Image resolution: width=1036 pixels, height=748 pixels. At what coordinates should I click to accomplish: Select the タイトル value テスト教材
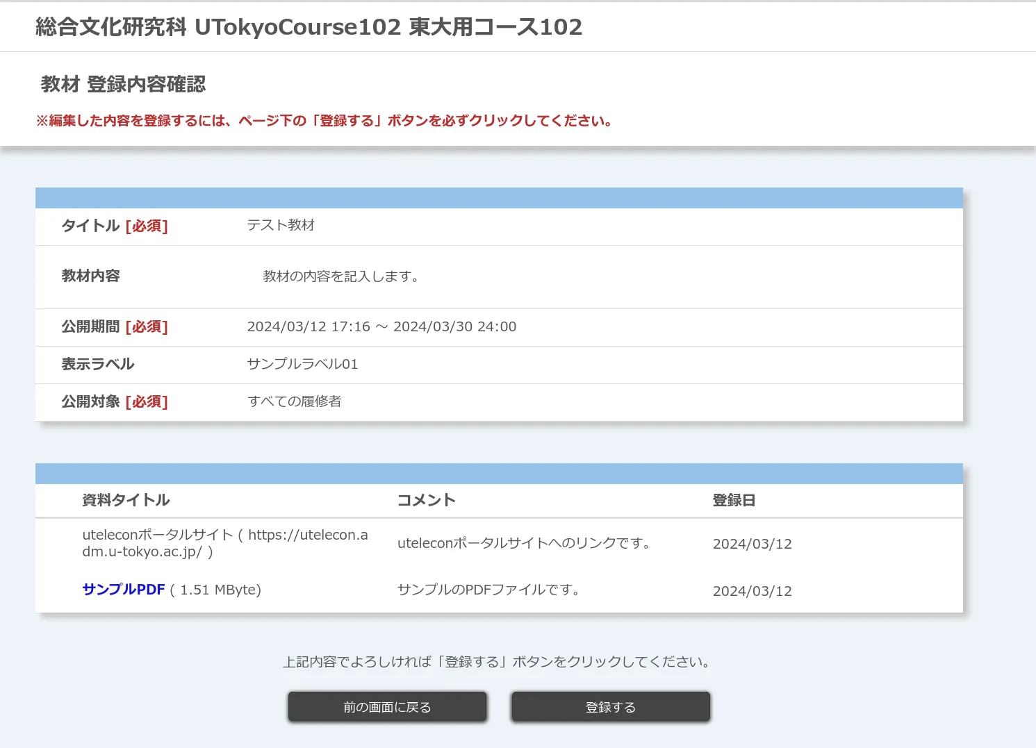281,226
